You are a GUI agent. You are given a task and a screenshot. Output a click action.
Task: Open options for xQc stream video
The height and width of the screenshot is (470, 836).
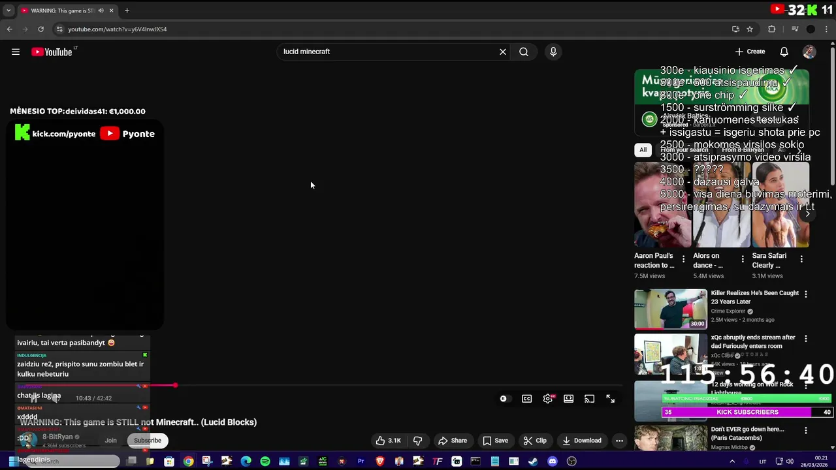[x=806, y=339]
